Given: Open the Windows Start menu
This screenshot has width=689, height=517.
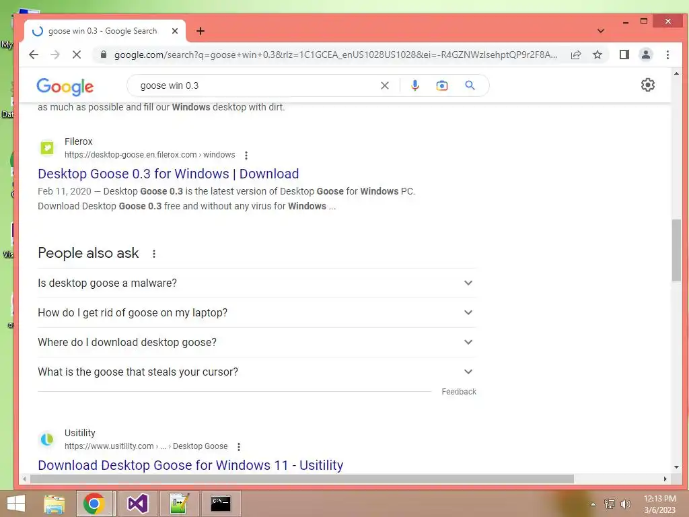Looking at the screenshot, I should 16,504.
